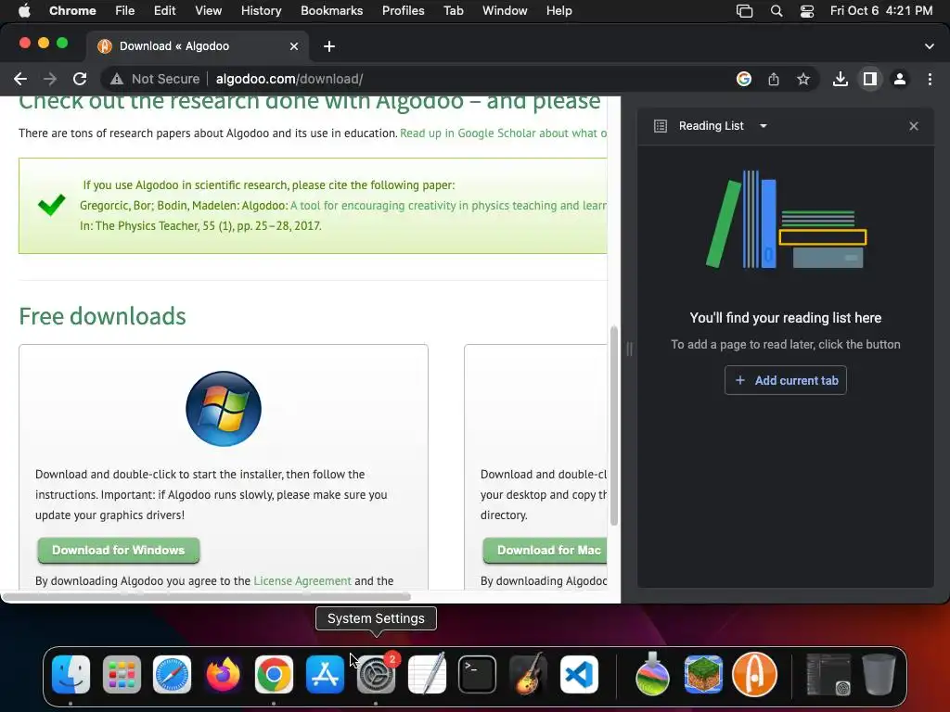Viewport: 950px width, 712px height.
Task: Click Add current tab button
Action: pyautogui.click(x=785, y=380)
